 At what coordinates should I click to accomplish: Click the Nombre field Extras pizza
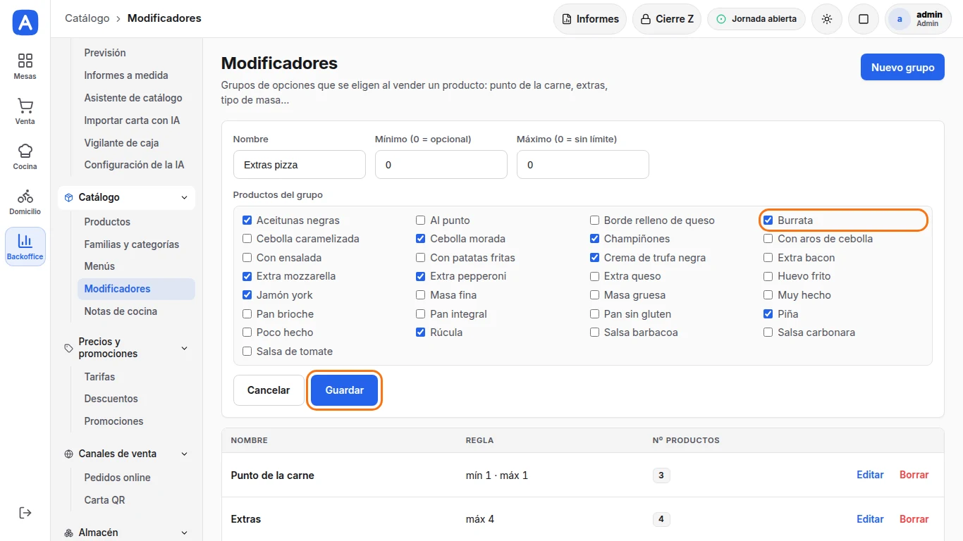click(x=300, y=165)
